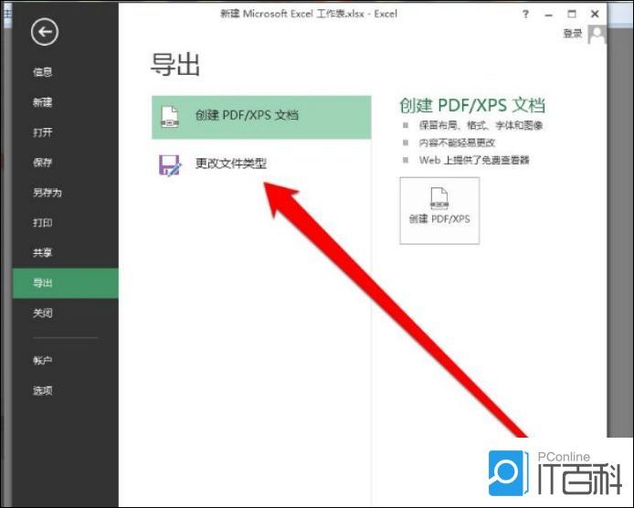Close the Excel window
The width and height of the screenshot is (634, 508).
(x=595, y=14)
